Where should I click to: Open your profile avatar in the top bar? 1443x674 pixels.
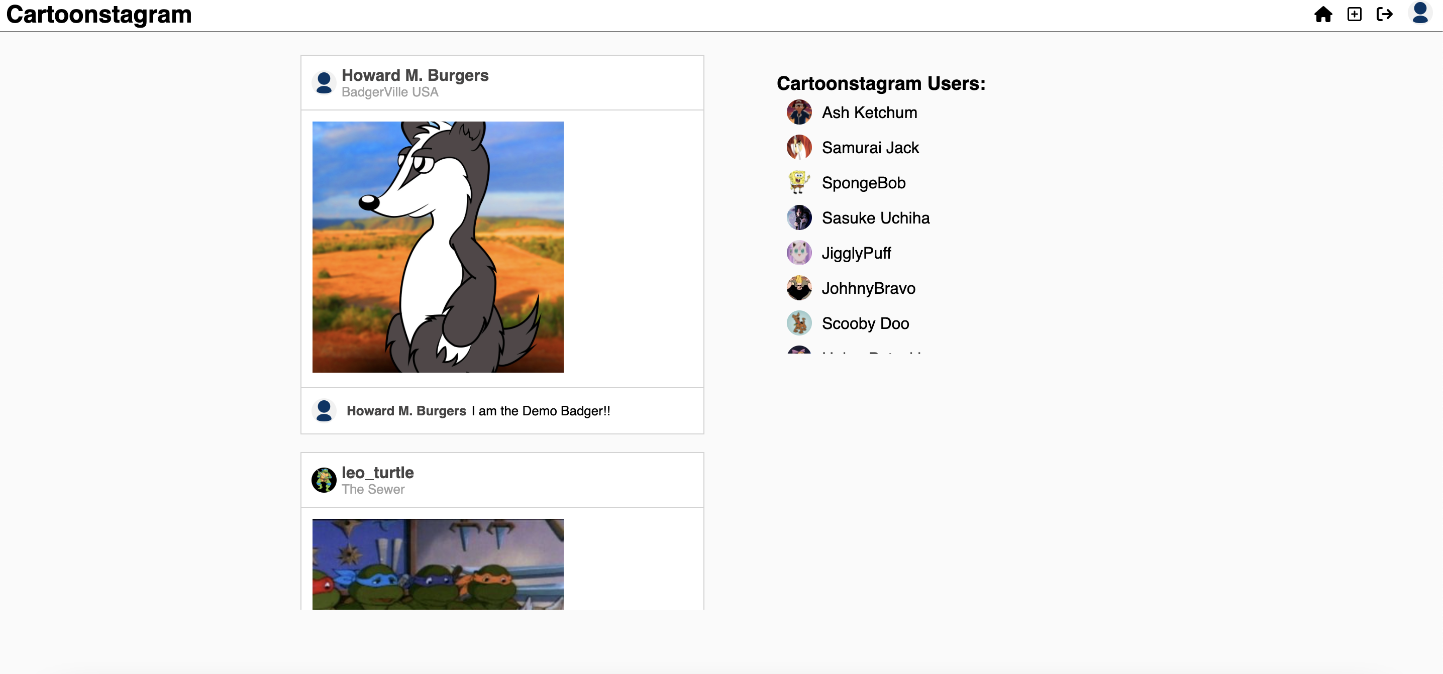point(1420,14)
